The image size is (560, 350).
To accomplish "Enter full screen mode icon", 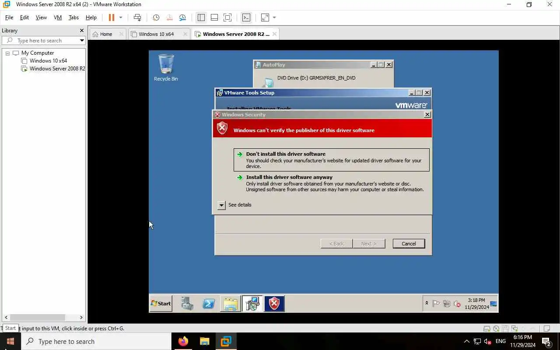I will coord(227,17).
